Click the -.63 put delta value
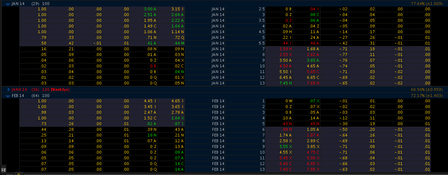Screen dimensions: 448x175 [343, 169]
